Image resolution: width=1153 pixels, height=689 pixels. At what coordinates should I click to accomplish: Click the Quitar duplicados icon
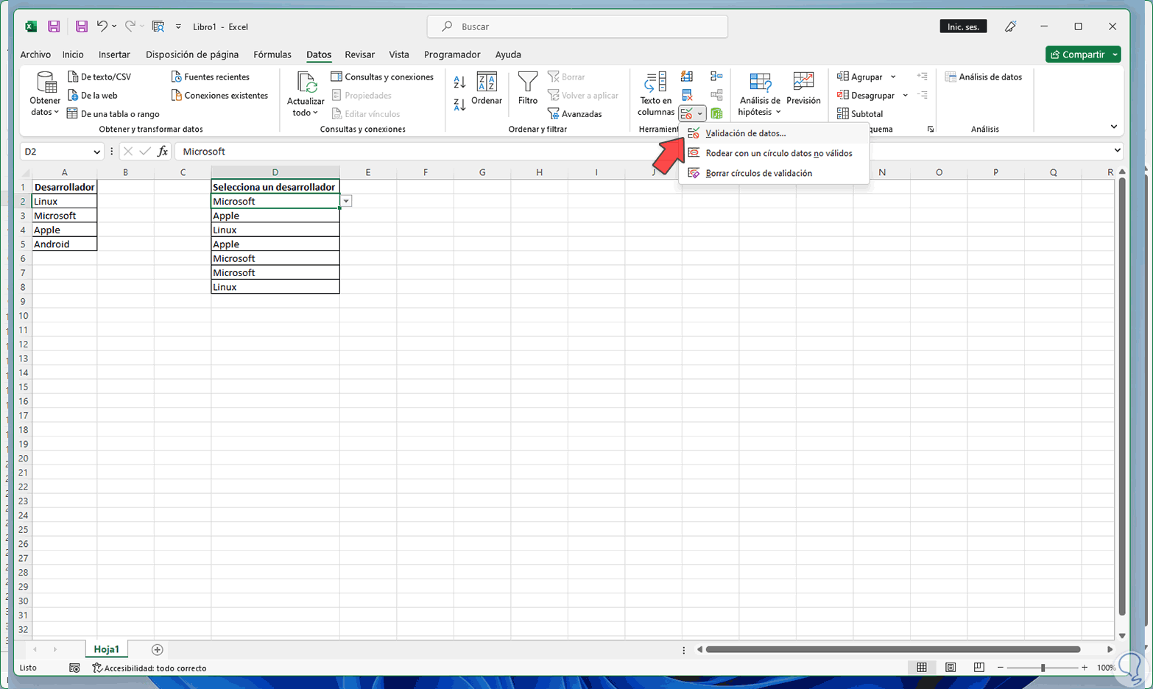tap(687, 95)
